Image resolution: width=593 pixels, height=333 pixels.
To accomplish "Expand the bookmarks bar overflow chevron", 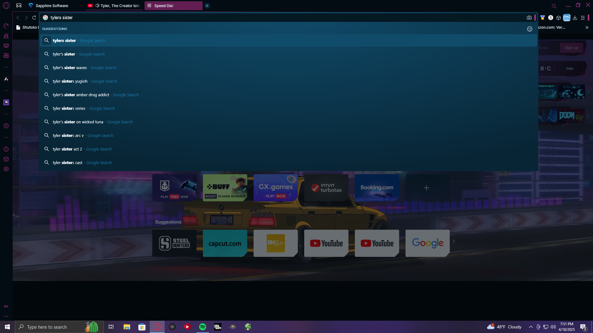I will click(x=587, y=27).
